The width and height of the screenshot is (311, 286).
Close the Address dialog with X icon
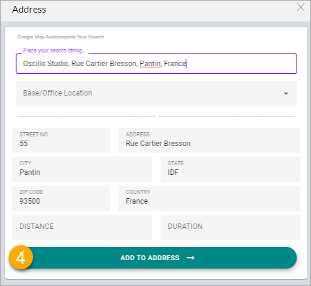301,8
